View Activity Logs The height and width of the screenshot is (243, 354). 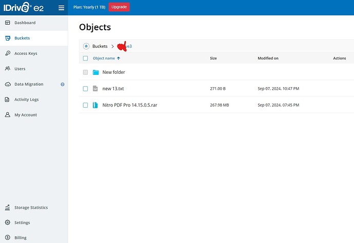[26, 99]
